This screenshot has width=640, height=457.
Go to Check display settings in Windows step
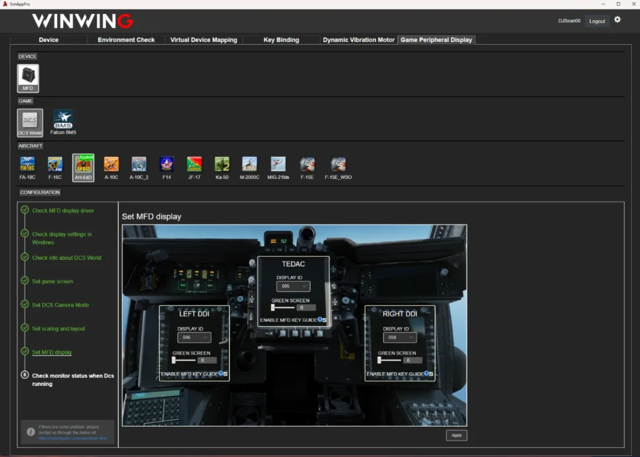click(x=61, y=238)
